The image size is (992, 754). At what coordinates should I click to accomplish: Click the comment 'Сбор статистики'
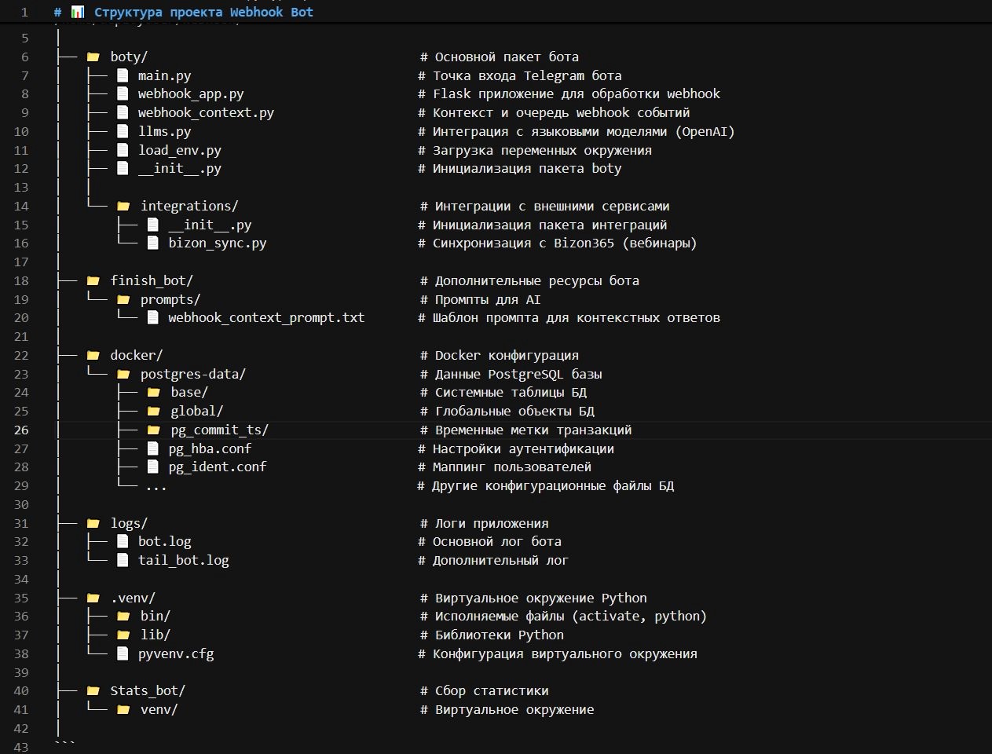click(x=492, y=690)
